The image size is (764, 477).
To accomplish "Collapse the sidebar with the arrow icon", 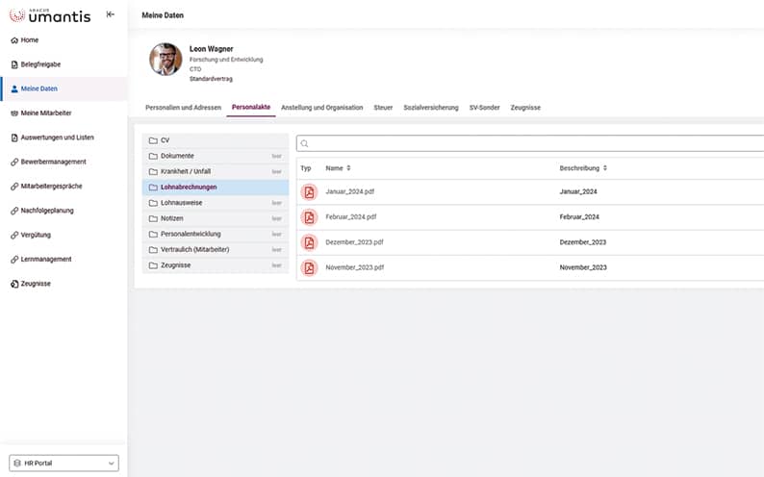I will (x=111, y=14).
